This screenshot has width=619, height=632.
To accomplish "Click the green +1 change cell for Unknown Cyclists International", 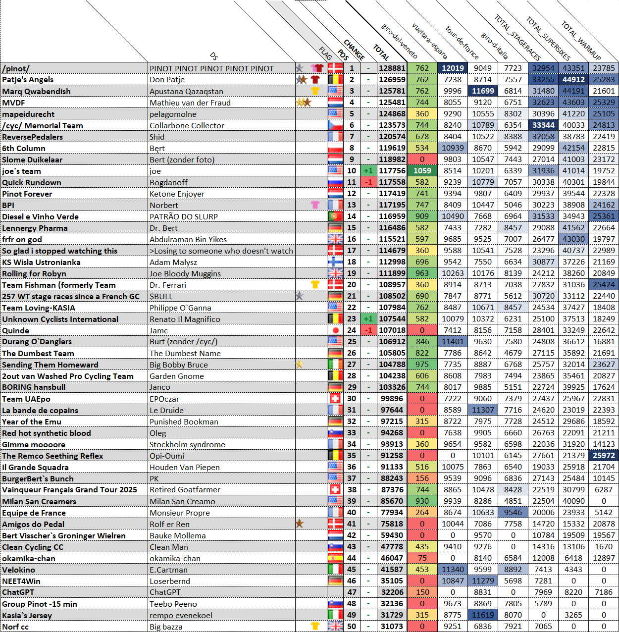I will pyautogui.click(x=368, y=319).
